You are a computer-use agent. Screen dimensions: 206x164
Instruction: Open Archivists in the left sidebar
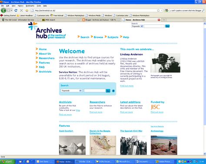(x=45, y=71)
